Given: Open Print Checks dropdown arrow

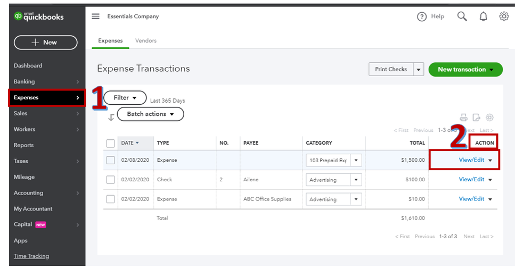Looking at the screenshot, I should 419,70.
